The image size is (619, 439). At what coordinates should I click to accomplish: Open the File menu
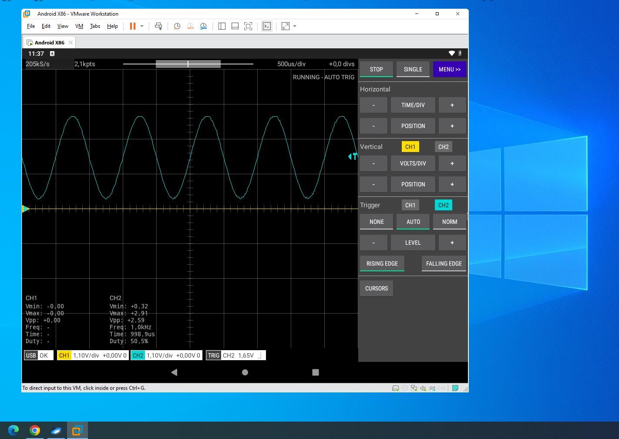(x=31, y=26)
